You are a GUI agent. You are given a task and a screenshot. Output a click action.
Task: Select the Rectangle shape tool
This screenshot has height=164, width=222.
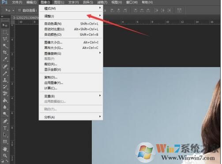5,142
